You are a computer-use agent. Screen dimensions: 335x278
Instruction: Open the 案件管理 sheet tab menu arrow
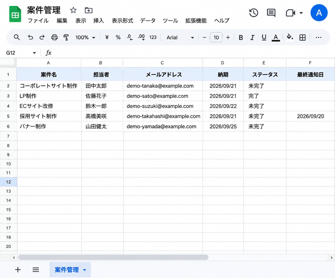85,270
